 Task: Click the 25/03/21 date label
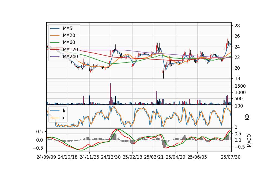pos(154,157)
